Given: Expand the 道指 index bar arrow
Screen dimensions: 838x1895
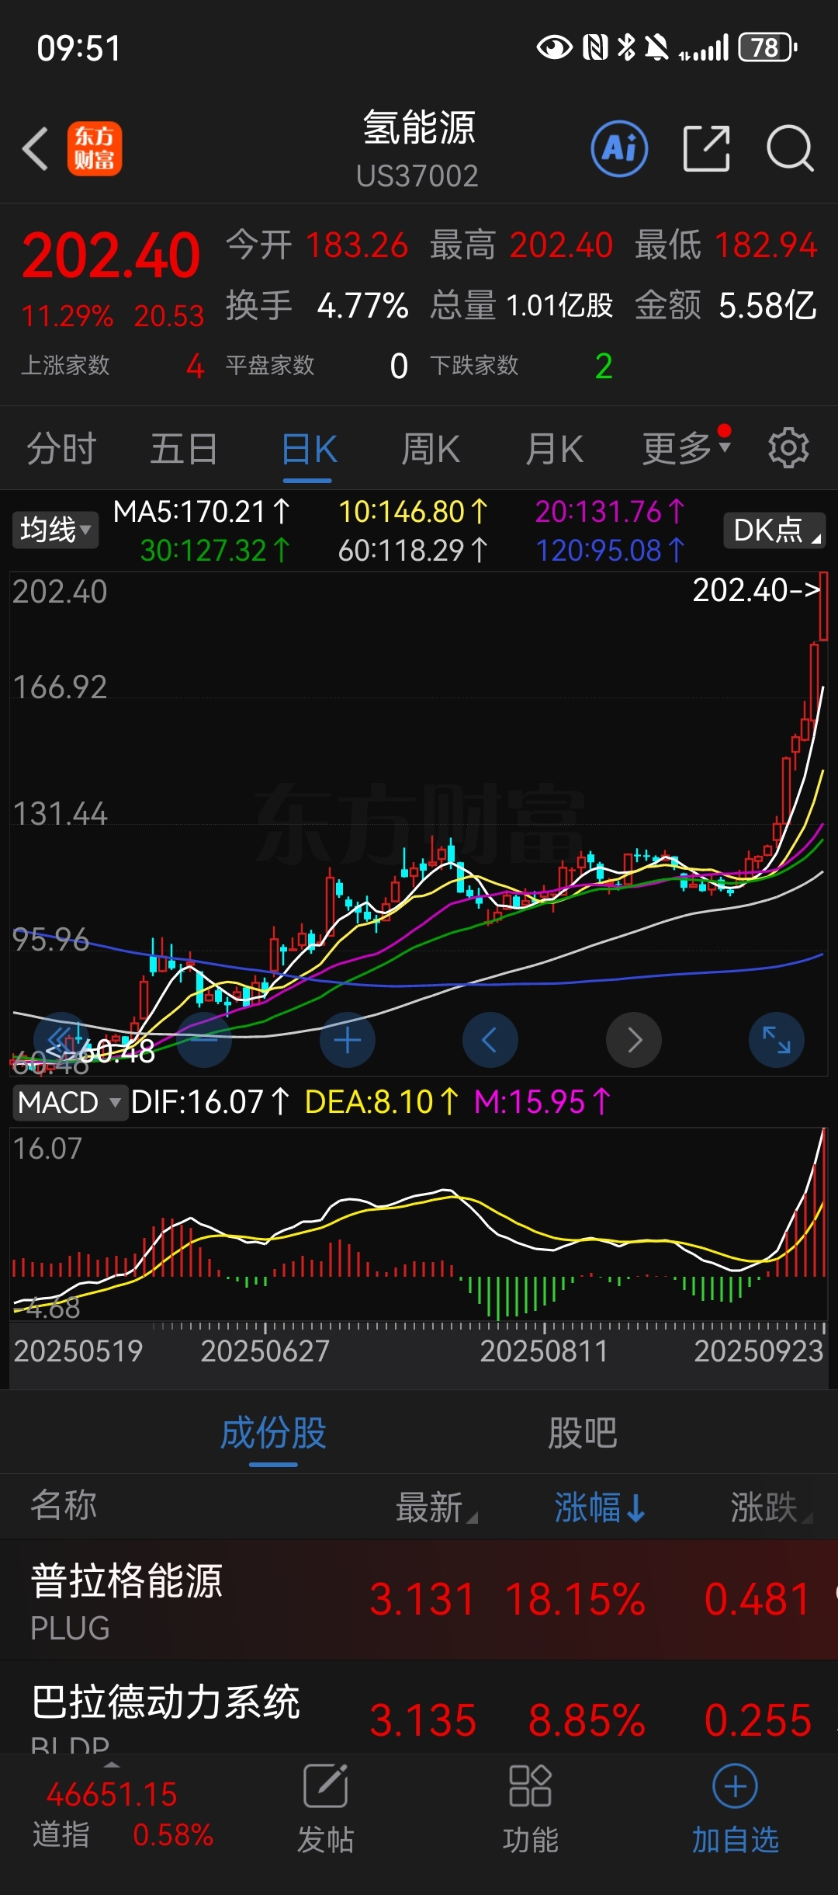Looking at the screenshot, I should click(x=112, y=1764).
